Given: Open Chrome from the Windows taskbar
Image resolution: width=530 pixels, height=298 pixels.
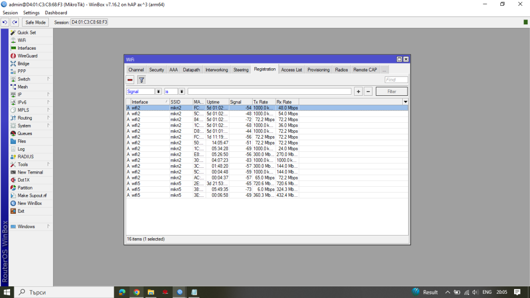Looking at the screenshot, I should pyautogui.click(x=136, y=292).
